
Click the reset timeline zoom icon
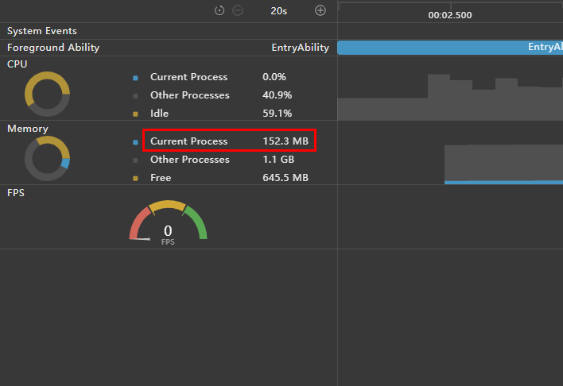click(220, 10)
